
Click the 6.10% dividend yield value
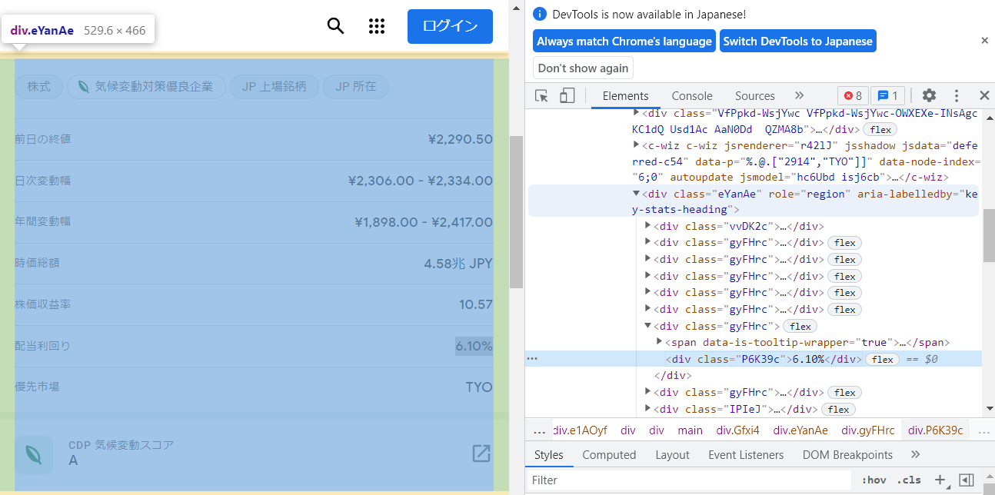474,346
